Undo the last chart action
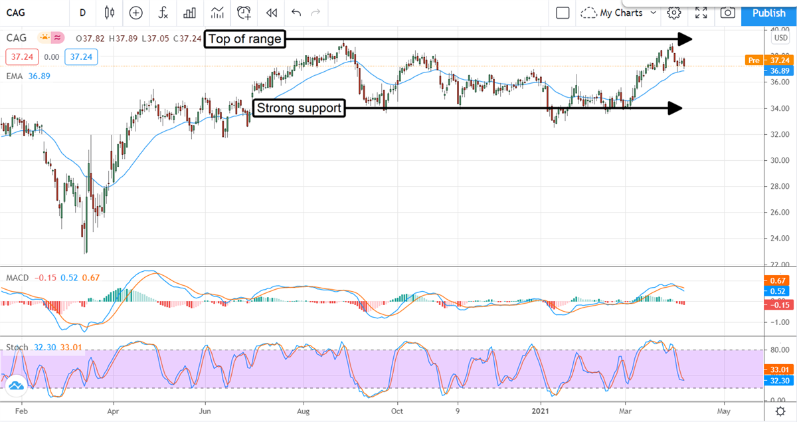 point(296,13)
